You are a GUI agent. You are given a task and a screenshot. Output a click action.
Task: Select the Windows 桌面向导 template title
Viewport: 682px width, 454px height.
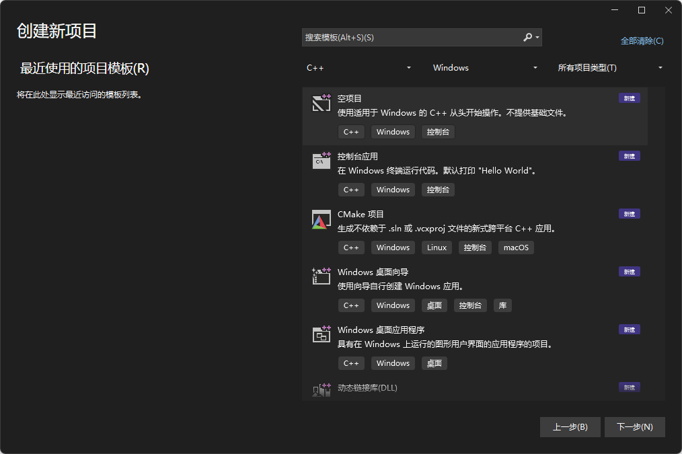pos(373,272)
